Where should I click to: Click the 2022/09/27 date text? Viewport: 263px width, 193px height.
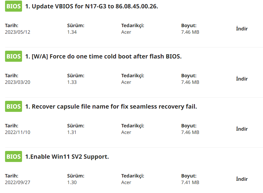coord(18,183)
